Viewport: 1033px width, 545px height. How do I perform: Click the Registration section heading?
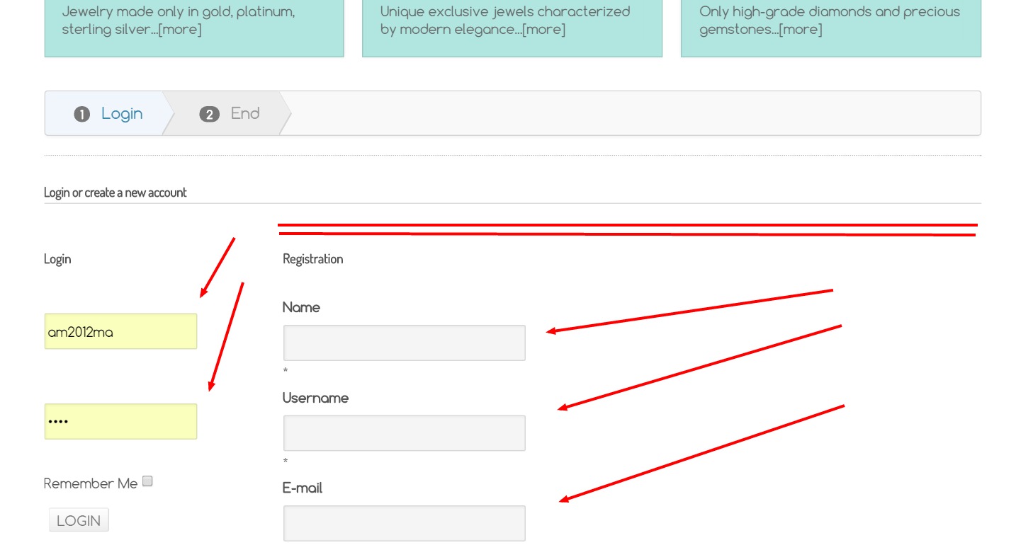click(312, 259)
